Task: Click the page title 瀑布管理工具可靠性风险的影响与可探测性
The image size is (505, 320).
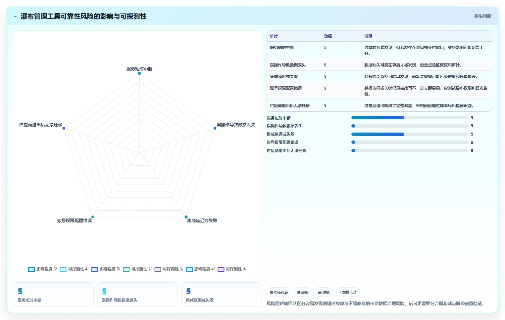Action: coord(83,16)
